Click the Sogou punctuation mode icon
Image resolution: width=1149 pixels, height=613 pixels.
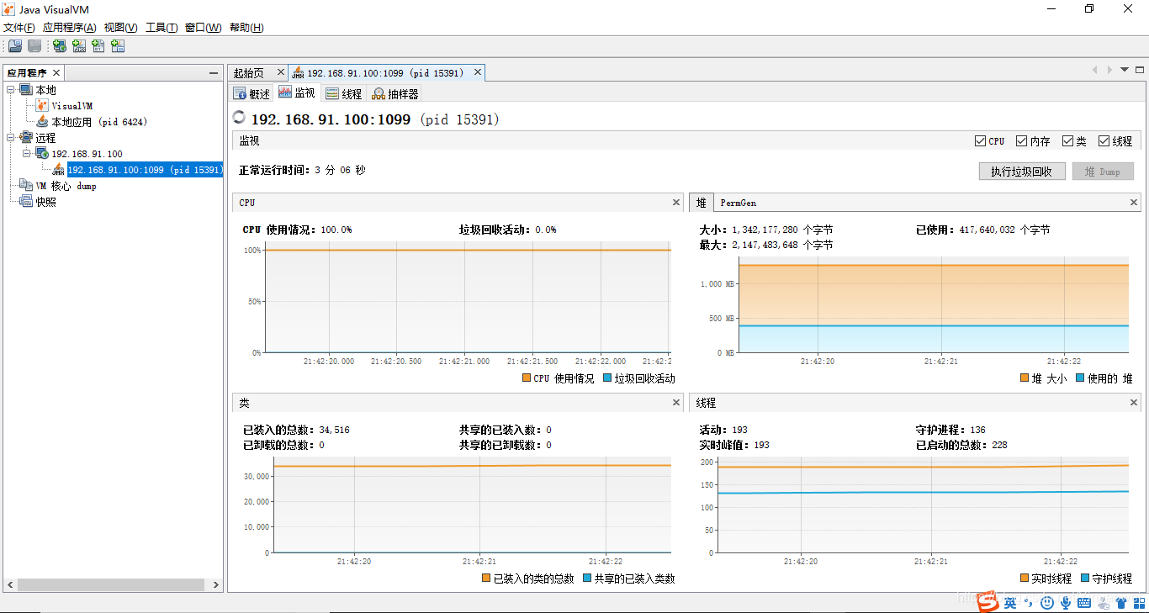[x=1029, y=602]
